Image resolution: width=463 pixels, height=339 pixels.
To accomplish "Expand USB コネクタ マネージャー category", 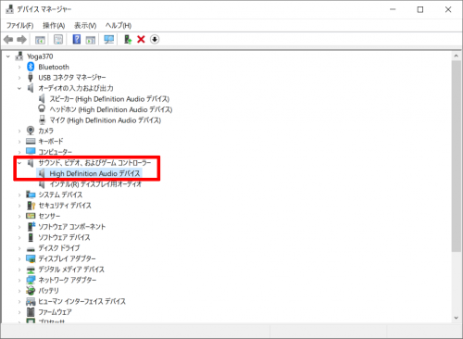I will [19, 78].
